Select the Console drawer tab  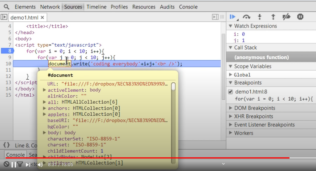pyautogui.click(x=15, y=155)
